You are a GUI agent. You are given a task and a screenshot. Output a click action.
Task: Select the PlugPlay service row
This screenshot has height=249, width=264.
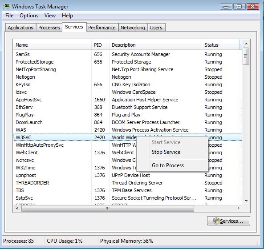click(x=127, y=115)
